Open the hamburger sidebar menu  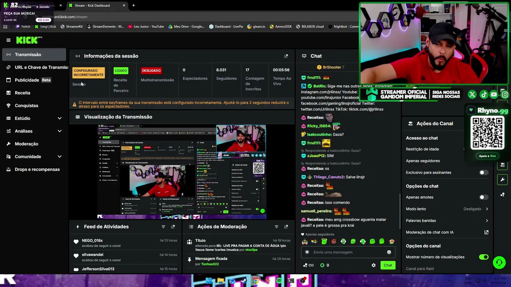[8, 40]
